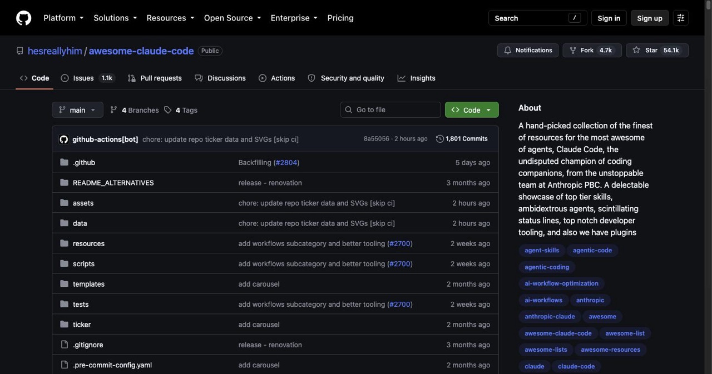The width and height of the screenshot is (712, 374).
Task: Click the Search input field
Action: (537, 18)
